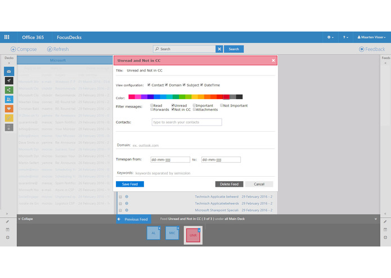The width and height of the screenshot is (391, 278).
Task: Toggle Domain view configuration checkbox
Action: (167, 85)
